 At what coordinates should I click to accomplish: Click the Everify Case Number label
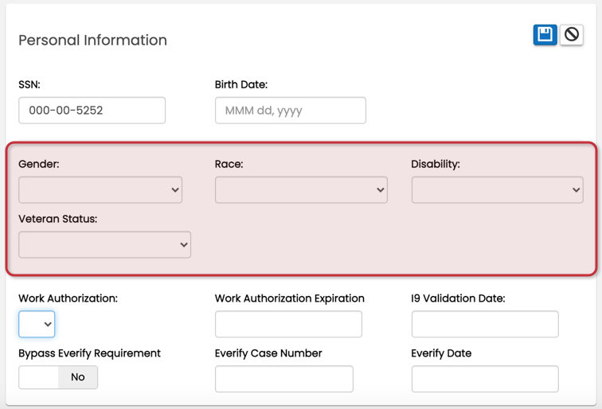268,353
